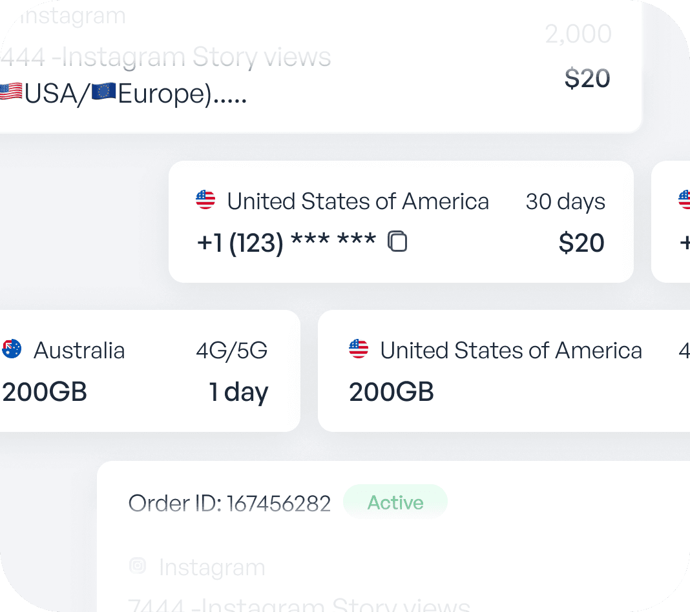This screenshot has height=612, width=690.
Task: Click the masked phone number +1 (123)
Action: pos(286,243)
